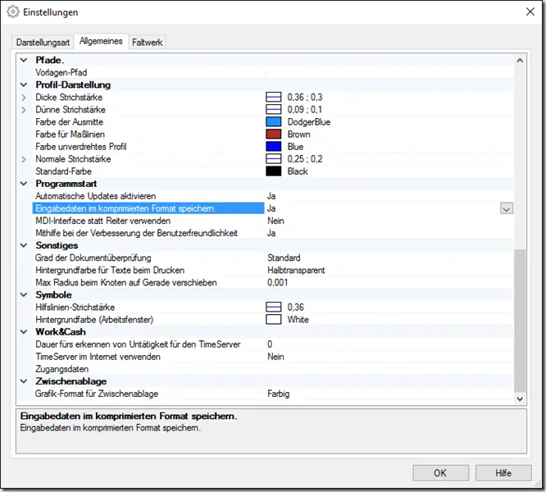The image size is (546, 492).
Task: Pick the Black Standard-Farbe swatch
Action: coord(273,171)
